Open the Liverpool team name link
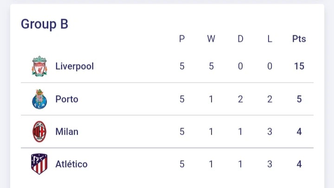The height and width of the screenshot is (188, 334). (75, 66)
